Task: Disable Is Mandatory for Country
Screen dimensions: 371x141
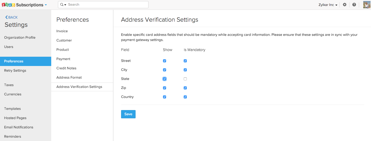Action: tap(185, 97)
